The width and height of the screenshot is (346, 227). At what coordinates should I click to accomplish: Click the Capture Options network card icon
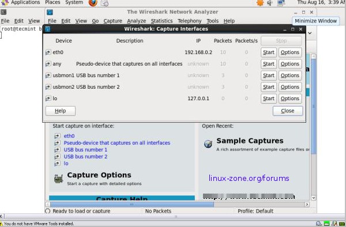[x=58, y=179]
